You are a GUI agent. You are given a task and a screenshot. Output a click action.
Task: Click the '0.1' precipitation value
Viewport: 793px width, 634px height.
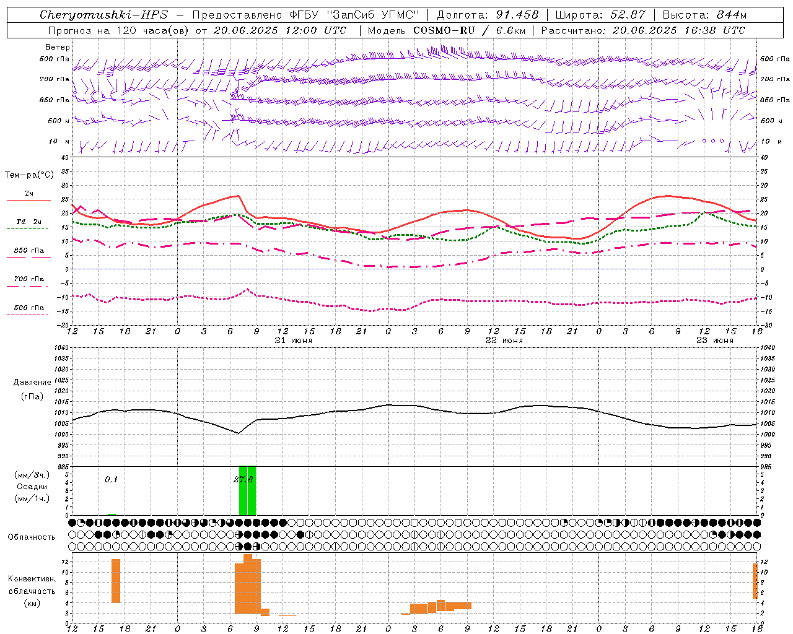point(111,479)
